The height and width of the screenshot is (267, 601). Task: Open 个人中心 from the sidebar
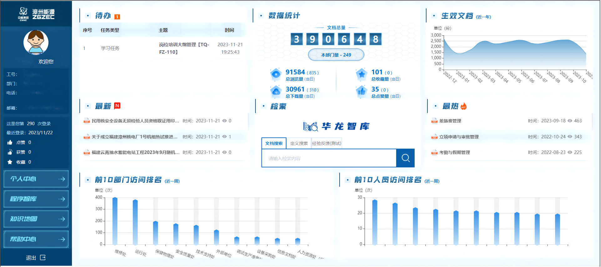click(x=36, y=179)
